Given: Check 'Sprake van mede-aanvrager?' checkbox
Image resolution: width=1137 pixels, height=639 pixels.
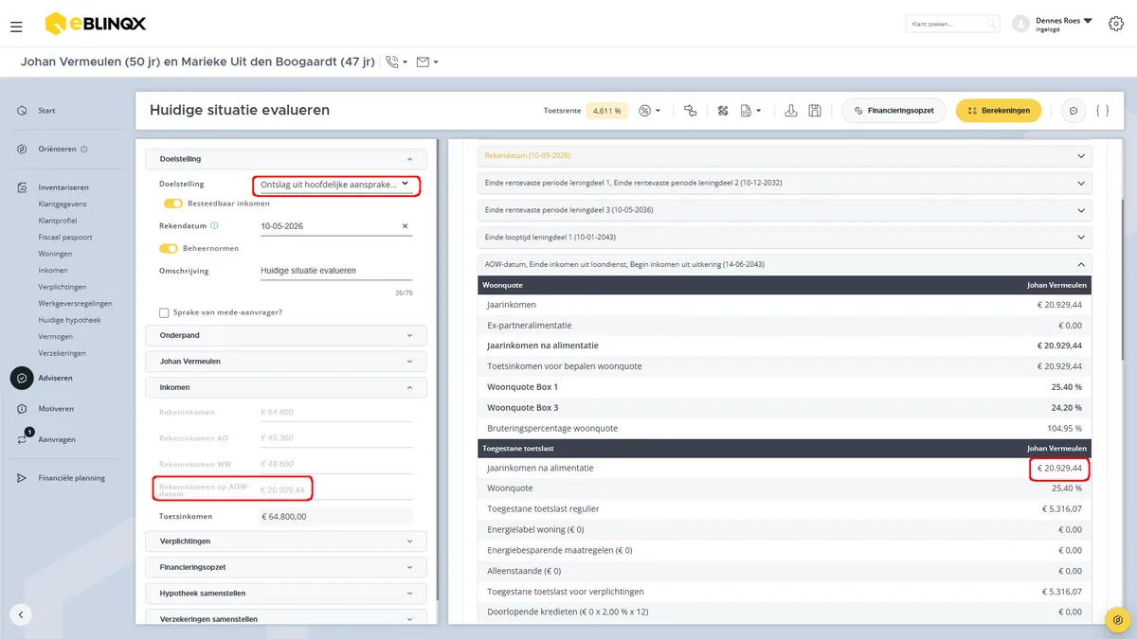Looking at the screenshot, I should [164, 312].
